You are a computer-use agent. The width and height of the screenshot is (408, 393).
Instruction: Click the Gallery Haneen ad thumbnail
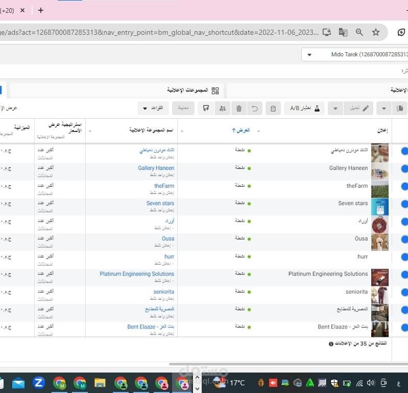point(379,171)
